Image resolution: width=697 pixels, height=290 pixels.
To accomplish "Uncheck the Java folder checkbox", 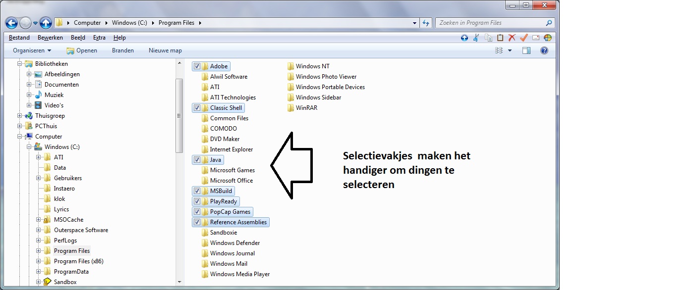I will point(197,160).
